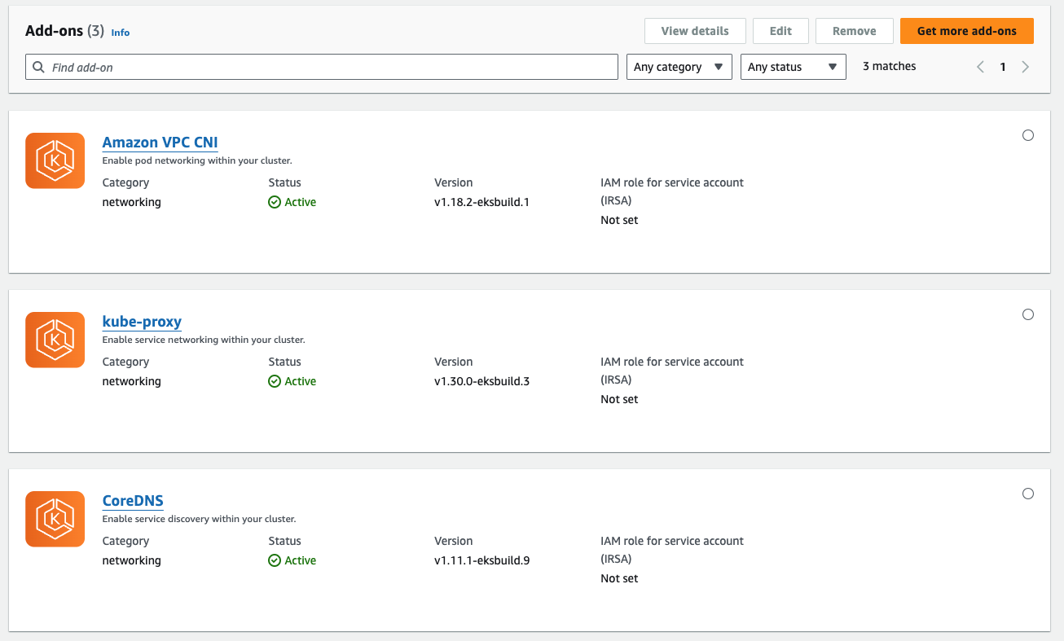Click networking category value for CoreDNS
This screenshot has width=1064, height=641.
tap(131, 560)
